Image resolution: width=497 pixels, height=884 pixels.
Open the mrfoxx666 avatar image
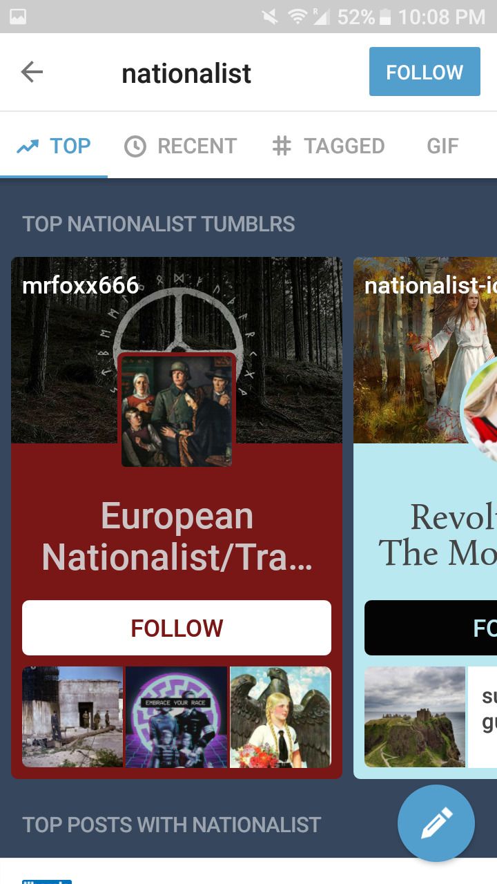(177, 410)
